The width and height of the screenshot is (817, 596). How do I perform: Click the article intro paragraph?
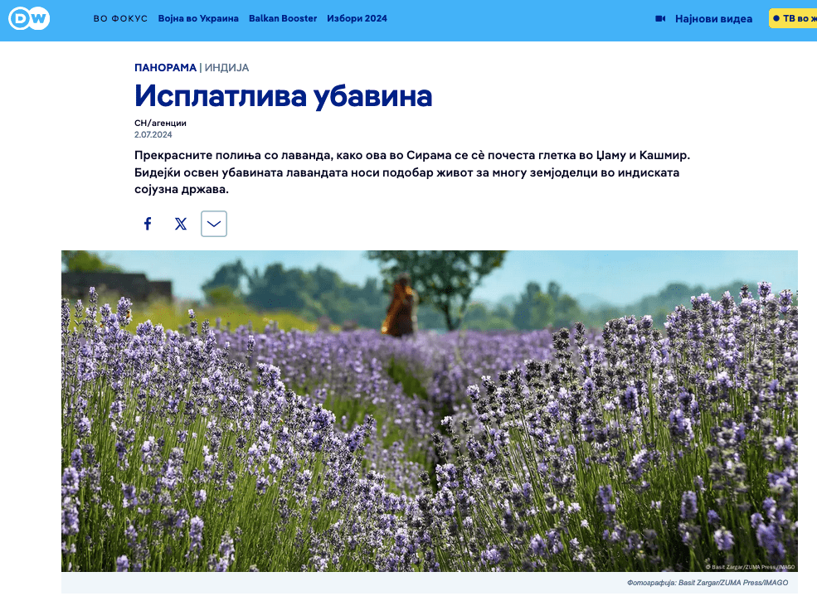point(411,172)
